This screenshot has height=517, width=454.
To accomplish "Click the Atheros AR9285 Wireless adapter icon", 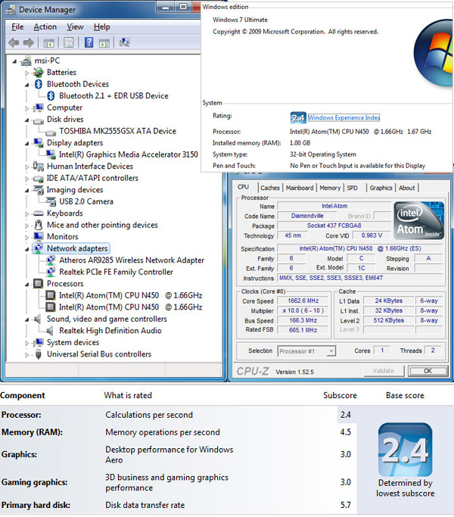I will (x=51, y=260).
